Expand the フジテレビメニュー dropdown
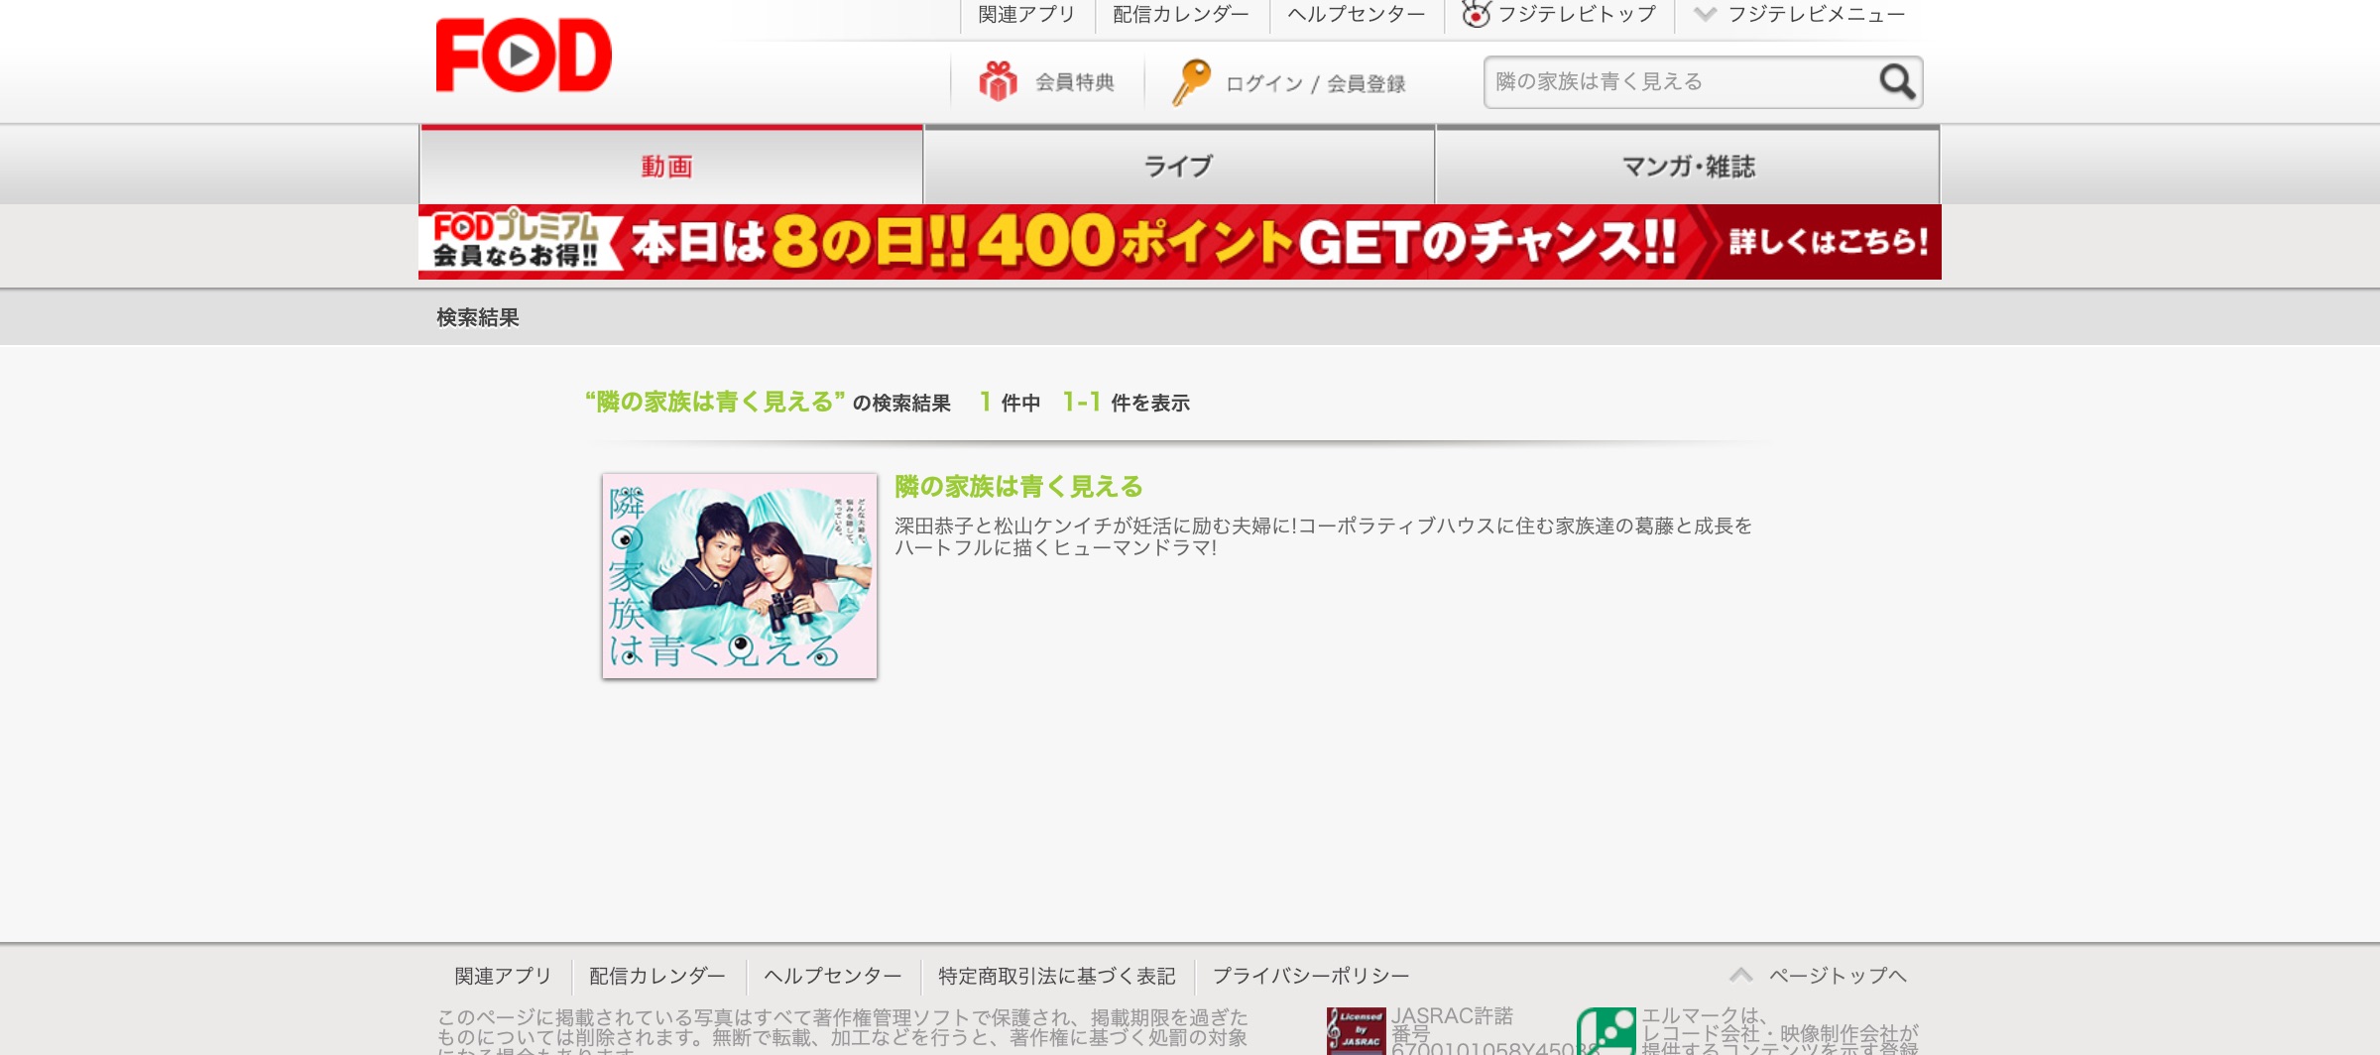2380x1055 pixels. 1802,15
